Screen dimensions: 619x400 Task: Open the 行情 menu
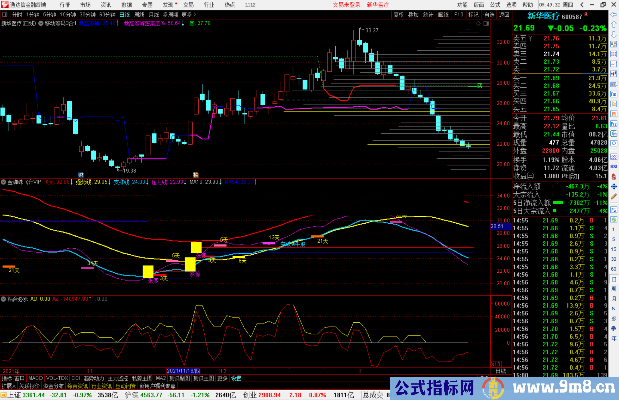click(x=64, y=5)
